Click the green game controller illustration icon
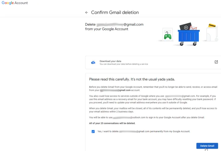The height and width of the screenshot is (151, 221). [x=167, y=36]
